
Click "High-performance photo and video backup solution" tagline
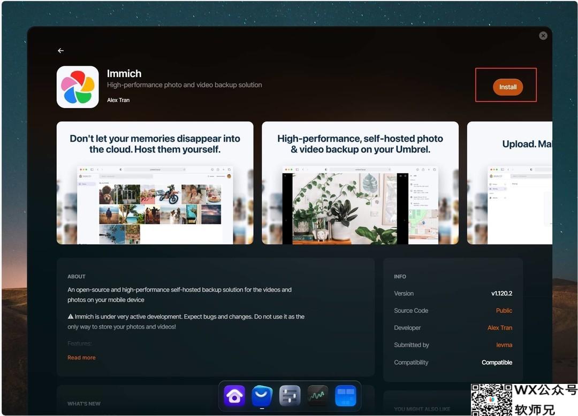pyautogui.click(x=184, y=85)
